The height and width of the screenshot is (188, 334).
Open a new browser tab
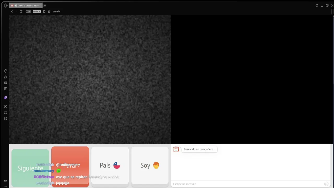tap(45, 5)
